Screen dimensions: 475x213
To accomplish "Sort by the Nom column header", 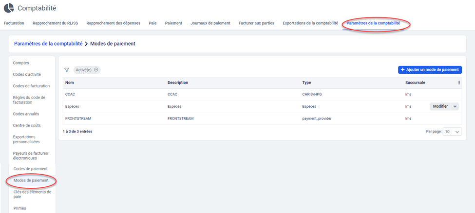I will click(x=70, y=82).
